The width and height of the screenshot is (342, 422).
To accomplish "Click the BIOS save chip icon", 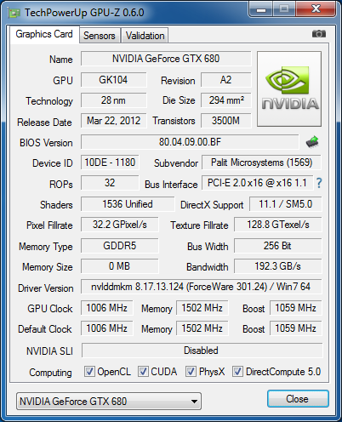I will pos(312,142).
